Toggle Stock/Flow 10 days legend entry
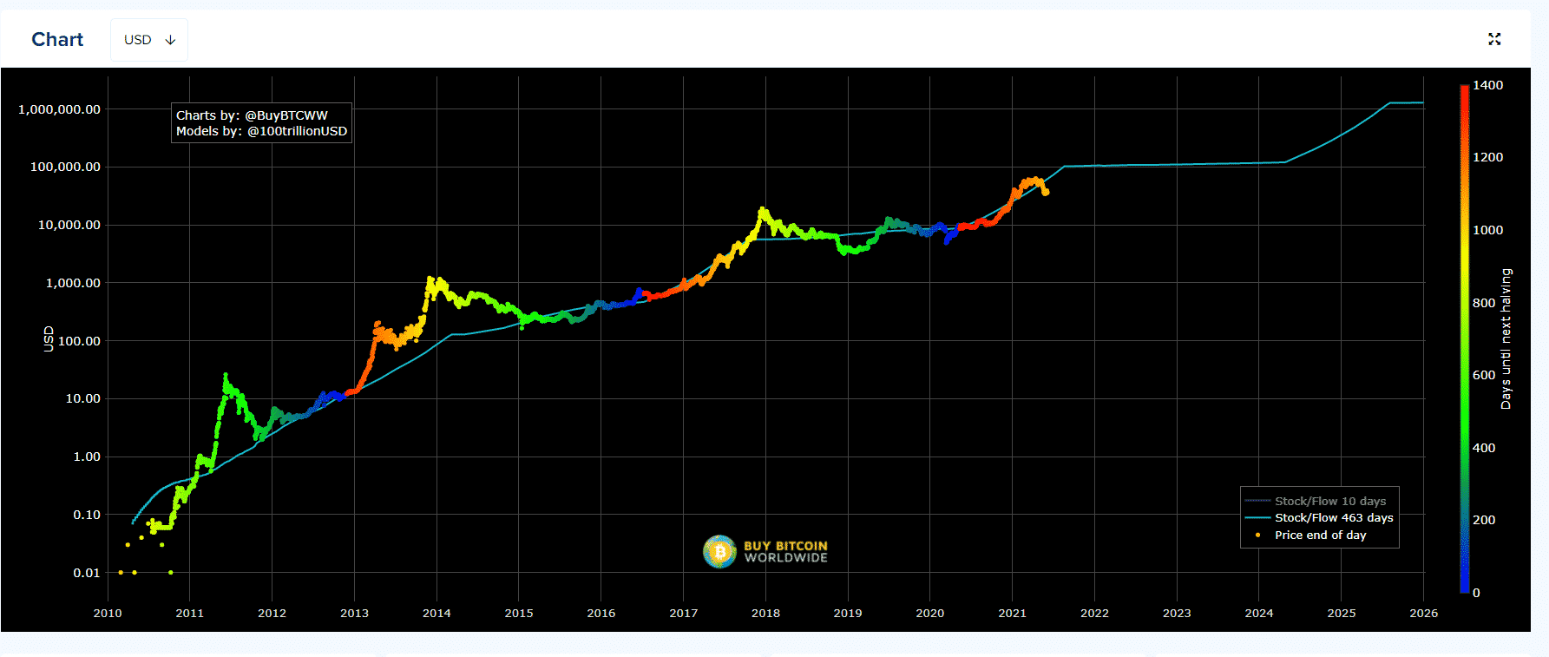This screenshot has height=657, width=1549. tap(1329, 501)
